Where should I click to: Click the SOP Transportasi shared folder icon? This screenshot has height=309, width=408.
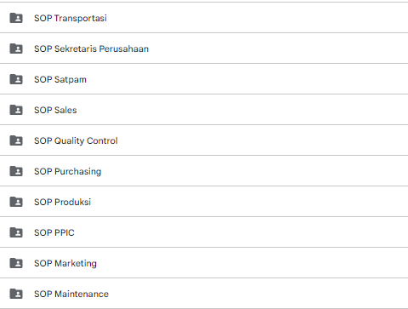(x=16, y=18)
